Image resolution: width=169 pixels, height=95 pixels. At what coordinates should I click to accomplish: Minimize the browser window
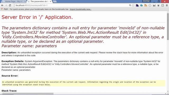point(154,2)
